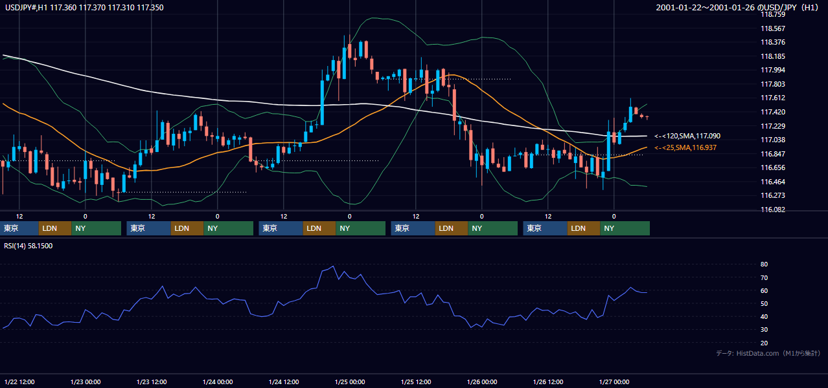Click the 116.464 price axis value
Viewport: 828px width, 388px height.
coord(772,182)
